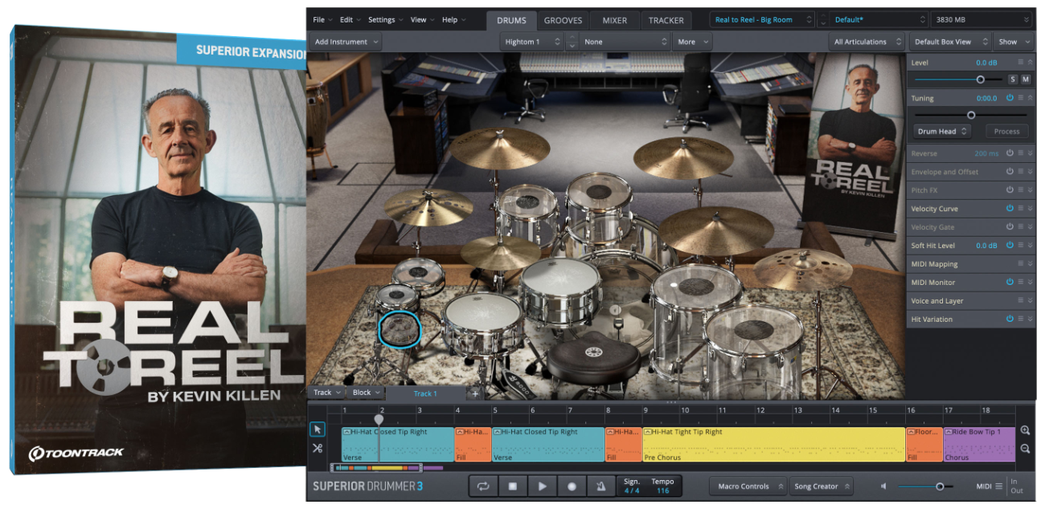Enable the Pitch FX power button

coord(1010,190)
